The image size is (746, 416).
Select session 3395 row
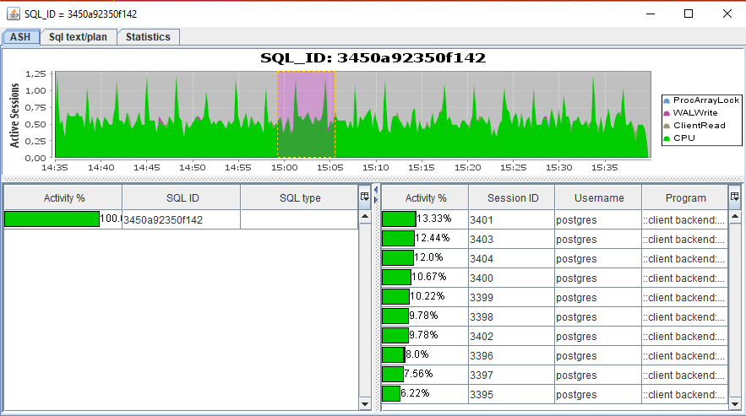click(x=555, y=394)
